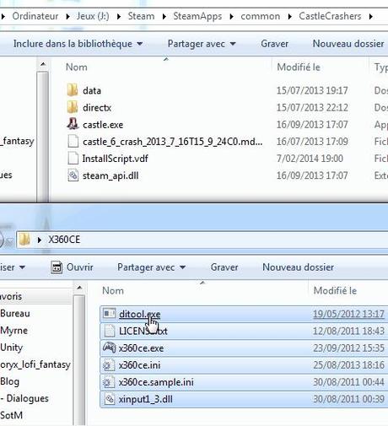Viewport: 388px width, 426px height.
Task: Navigate to Steam breadcrumb segment
Action: pyautogui.click(x=141, y=16)
